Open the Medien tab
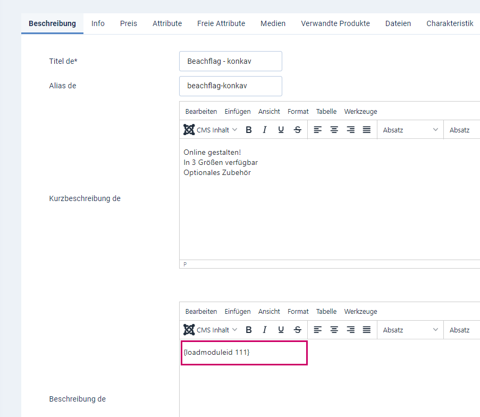 pyautogui.click(x=273, y=23)
